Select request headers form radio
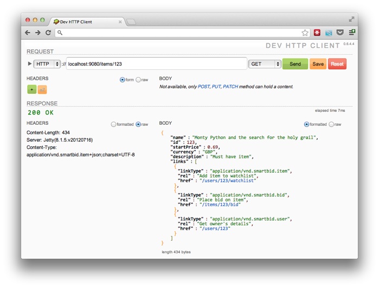The height and width of the screenshot is (288, 379). coord(123,80)
